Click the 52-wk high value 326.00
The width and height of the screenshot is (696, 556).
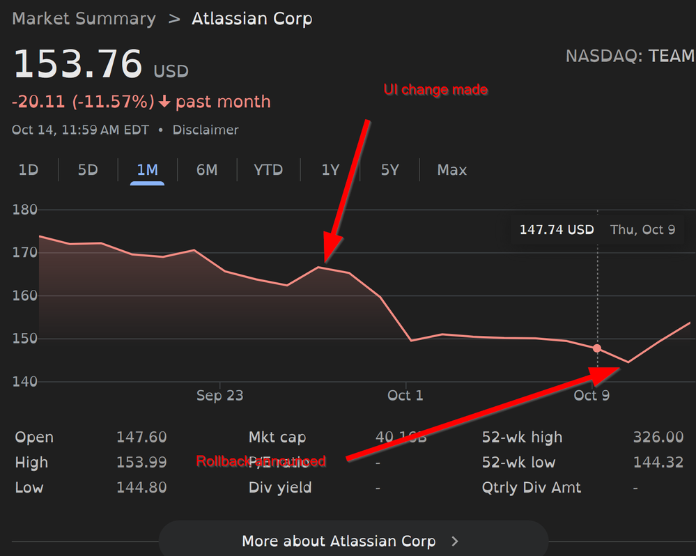pyautogui.click(x=658, y=437)
